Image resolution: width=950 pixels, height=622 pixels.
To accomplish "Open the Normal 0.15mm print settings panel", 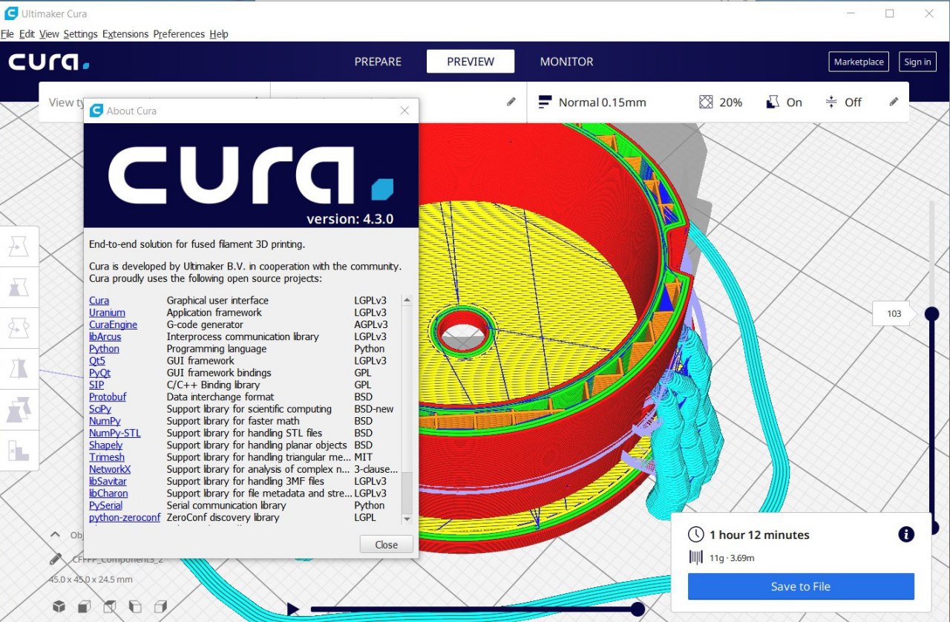I will click(x=718, y=102).
